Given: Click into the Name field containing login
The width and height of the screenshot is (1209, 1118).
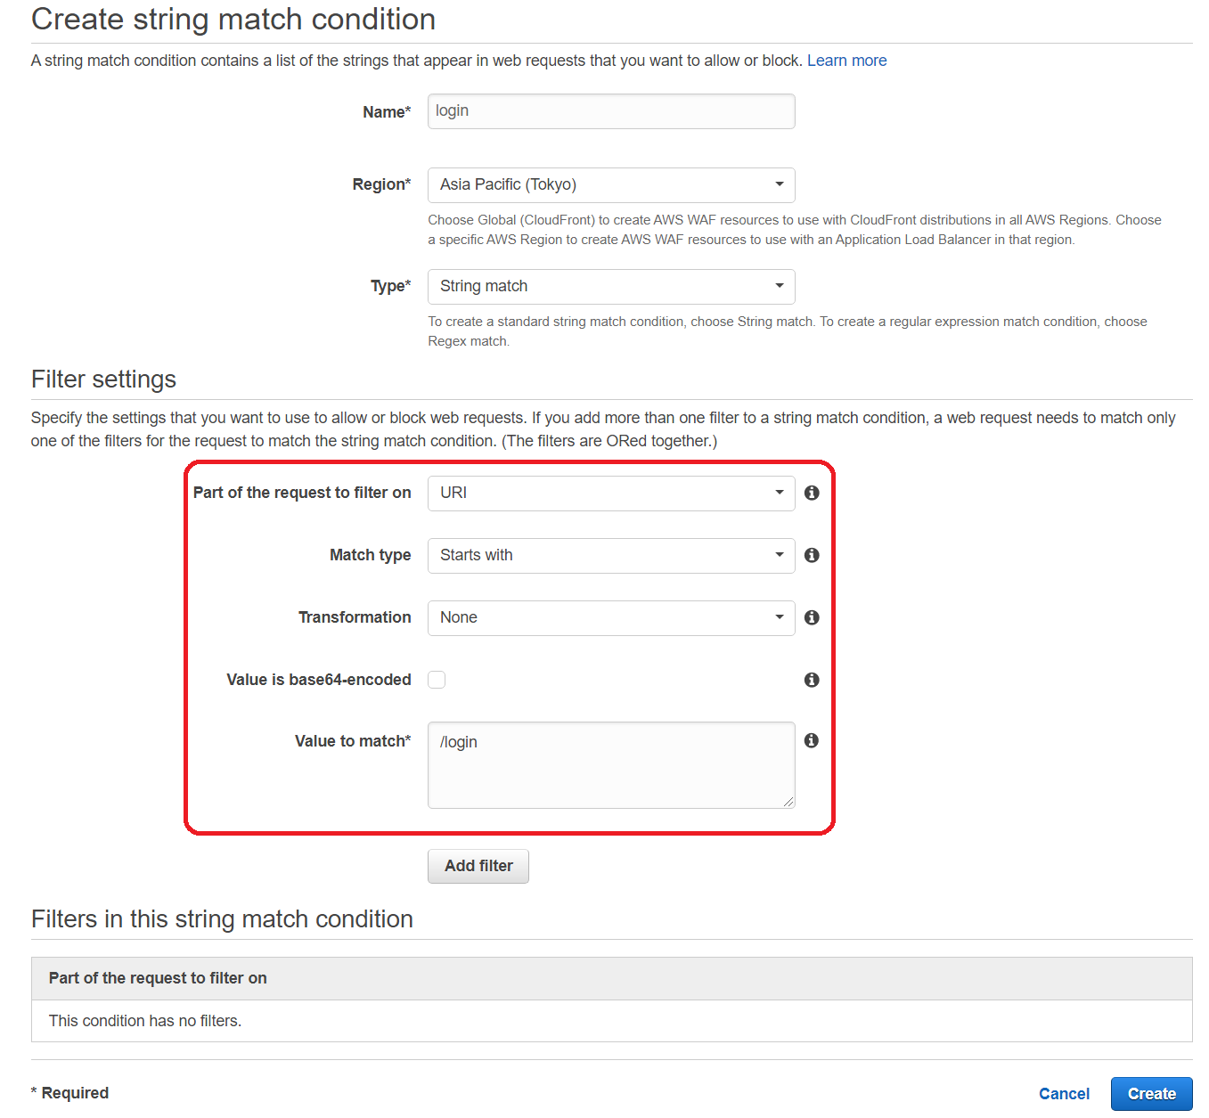Looking at the screenshot, I should pyautogui.click(x=611, y=111).
